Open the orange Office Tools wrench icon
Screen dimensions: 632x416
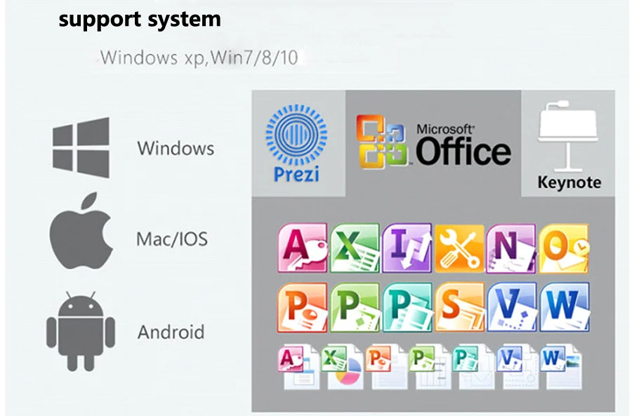[459, 249]
